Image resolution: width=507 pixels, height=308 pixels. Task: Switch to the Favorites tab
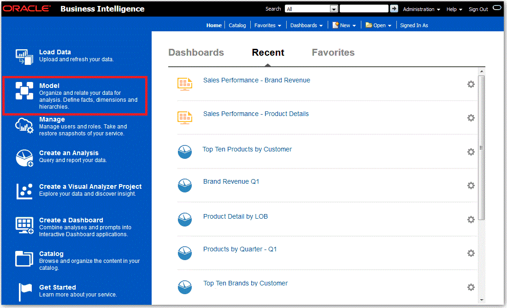coord(333,52)
